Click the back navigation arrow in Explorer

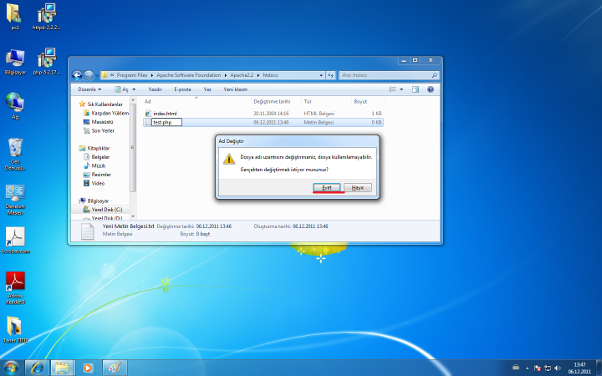point(77,74)
